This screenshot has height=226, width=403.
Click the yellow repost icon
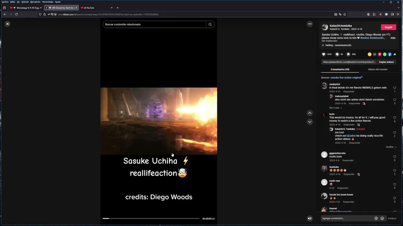pyautogui.click(x=370, y=54)
